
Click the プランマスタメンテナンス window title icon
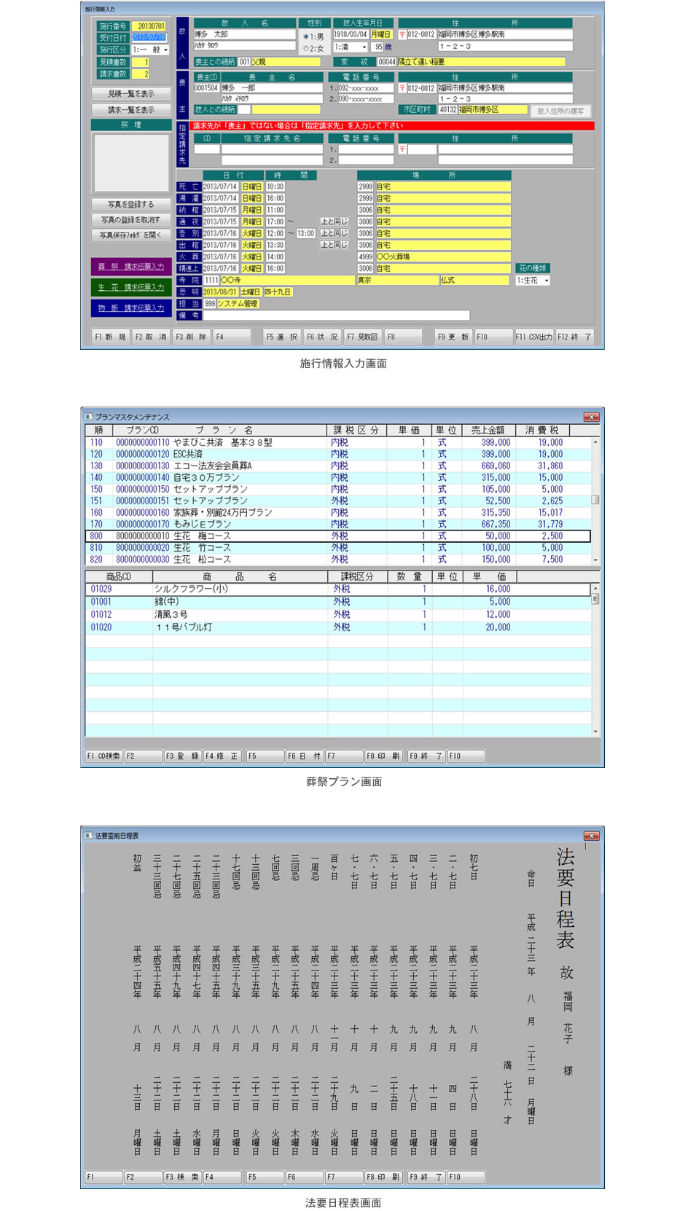(x=89, y=417)
